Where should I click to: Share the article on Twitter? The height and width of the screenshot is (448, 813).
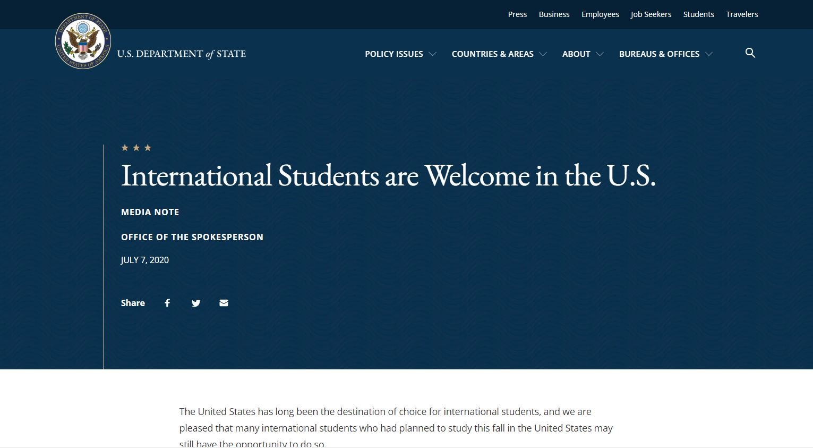[x=196, y=303]
